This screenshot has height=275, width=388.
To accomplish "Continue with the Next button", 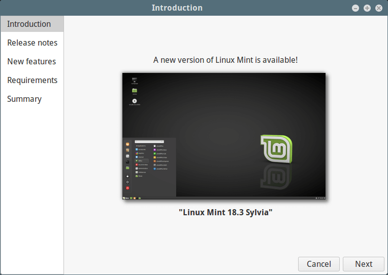I will [364, 264].
